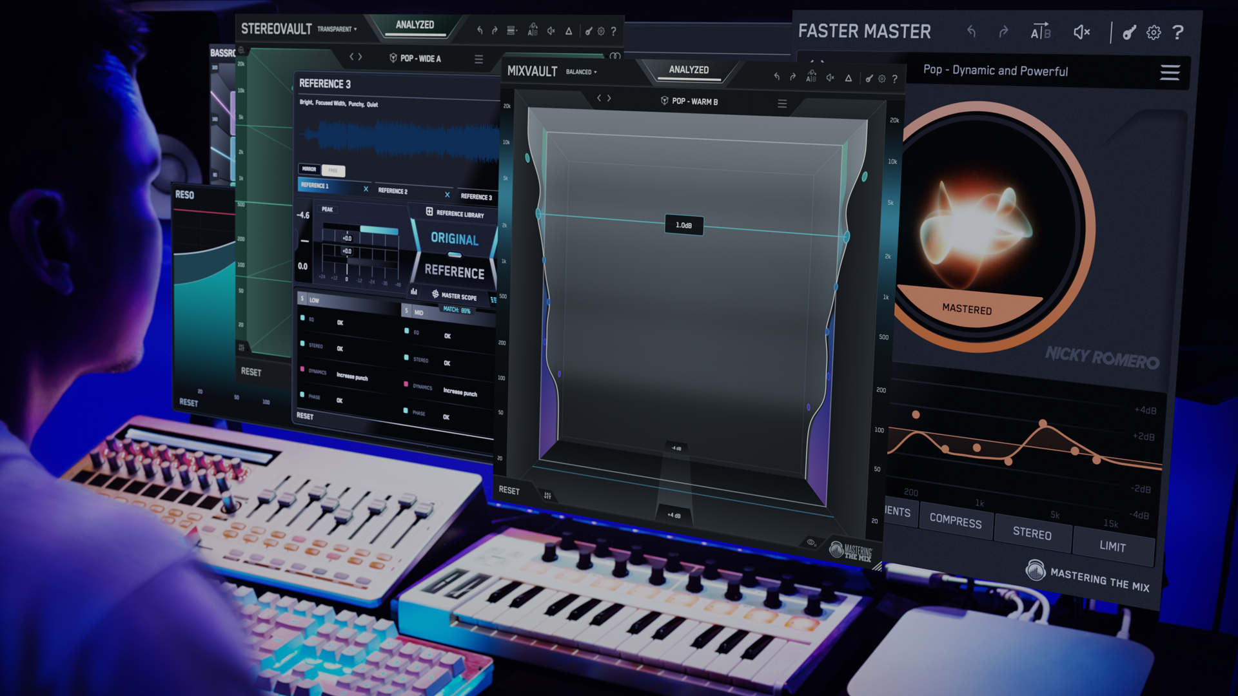Viewport: 1238px width, 696px height.
Task: Open FASTER MASTER settings gear
Action: (x=1154, y=32)
